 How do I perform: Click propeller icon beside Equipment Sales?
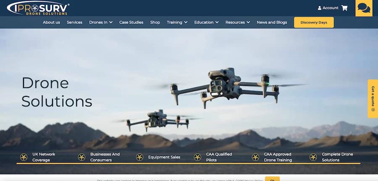tap(139, 157)
